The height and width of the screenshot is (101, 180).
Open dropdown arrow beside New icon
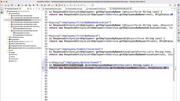point(3,5)
